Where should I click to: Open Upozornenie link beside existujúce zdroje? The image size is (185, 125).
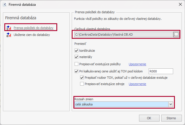[137, 84]
